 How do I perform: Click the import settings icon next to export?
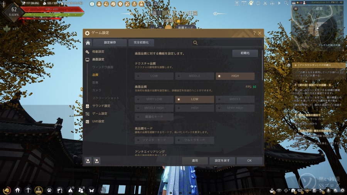click(x=96, y=161)
